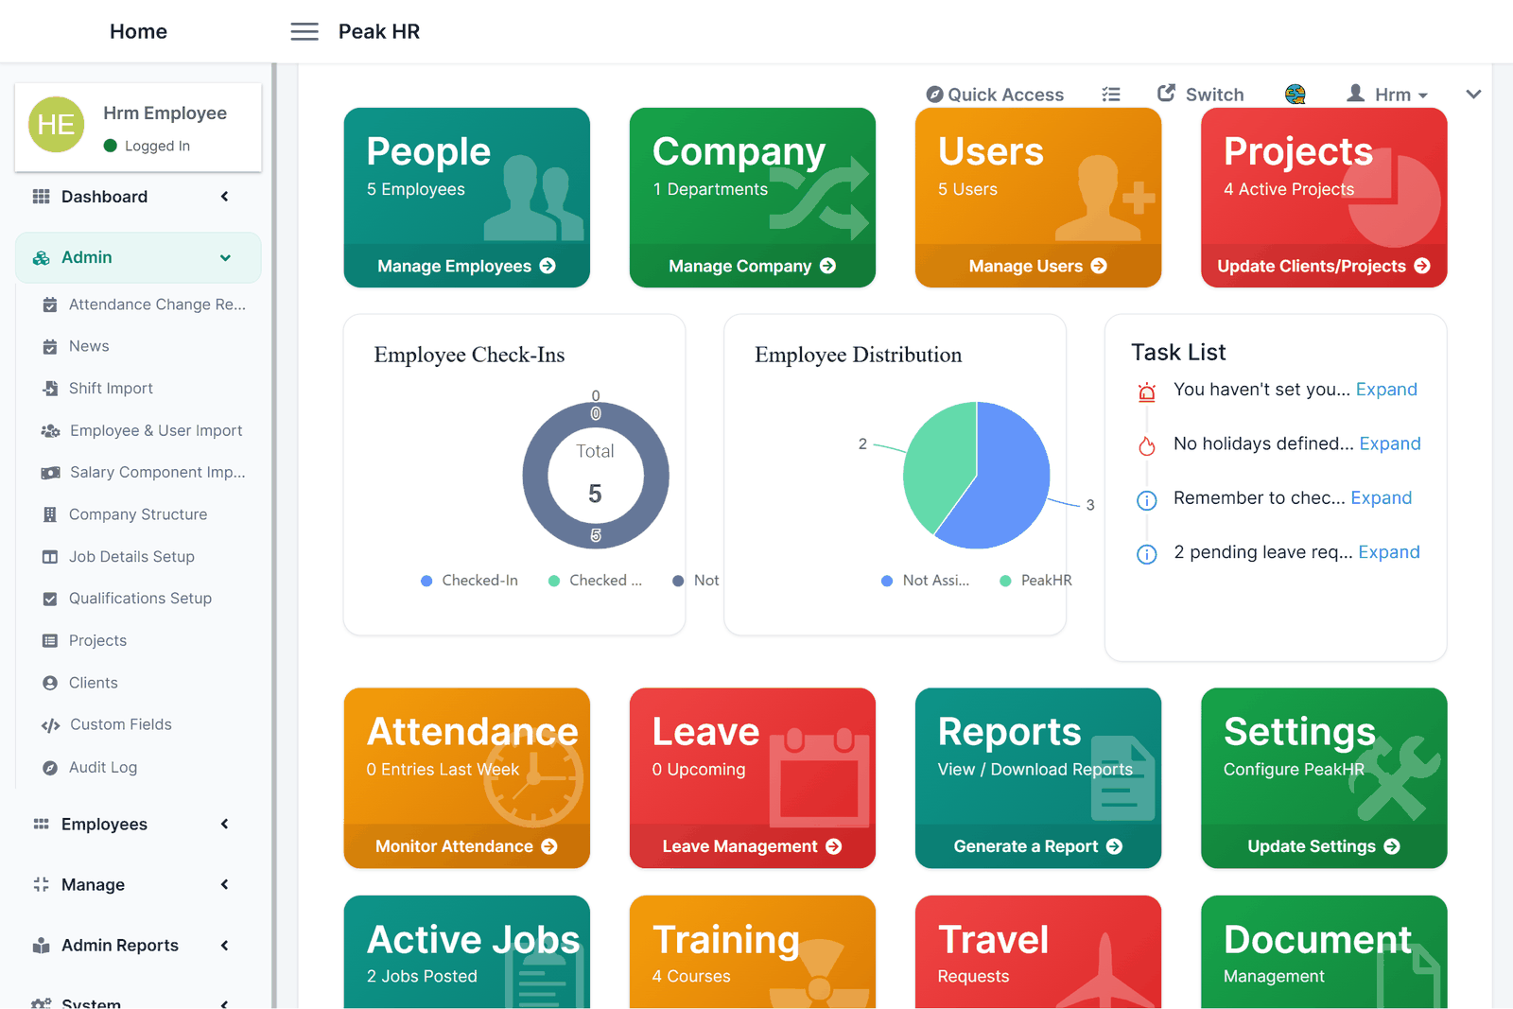Toggle the Checked-In legend item
The height and width of the screenshot is (1009, 1513).
click(x=469, y=581)
